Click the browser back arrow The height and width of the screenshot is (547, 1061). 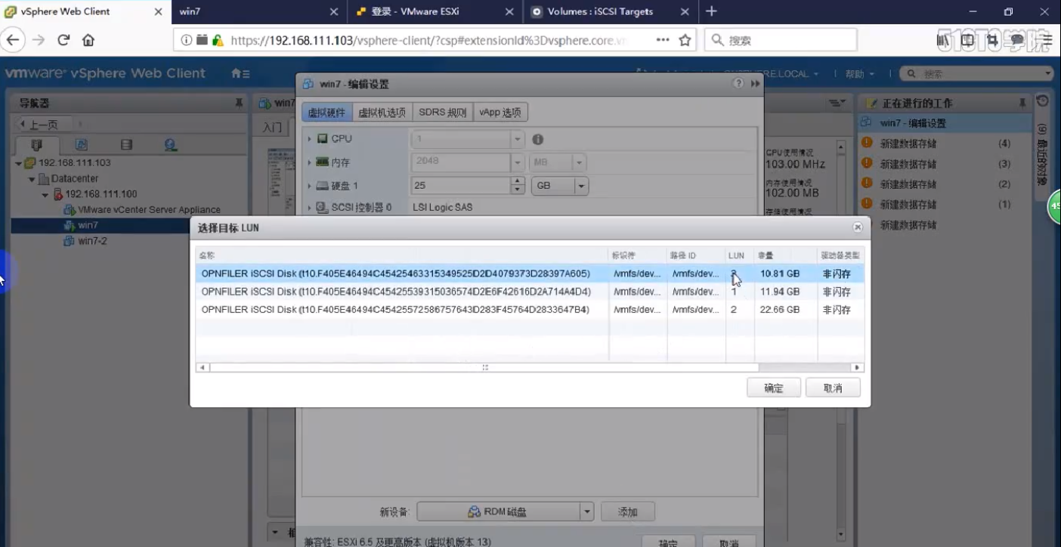(x=14, y=40)
